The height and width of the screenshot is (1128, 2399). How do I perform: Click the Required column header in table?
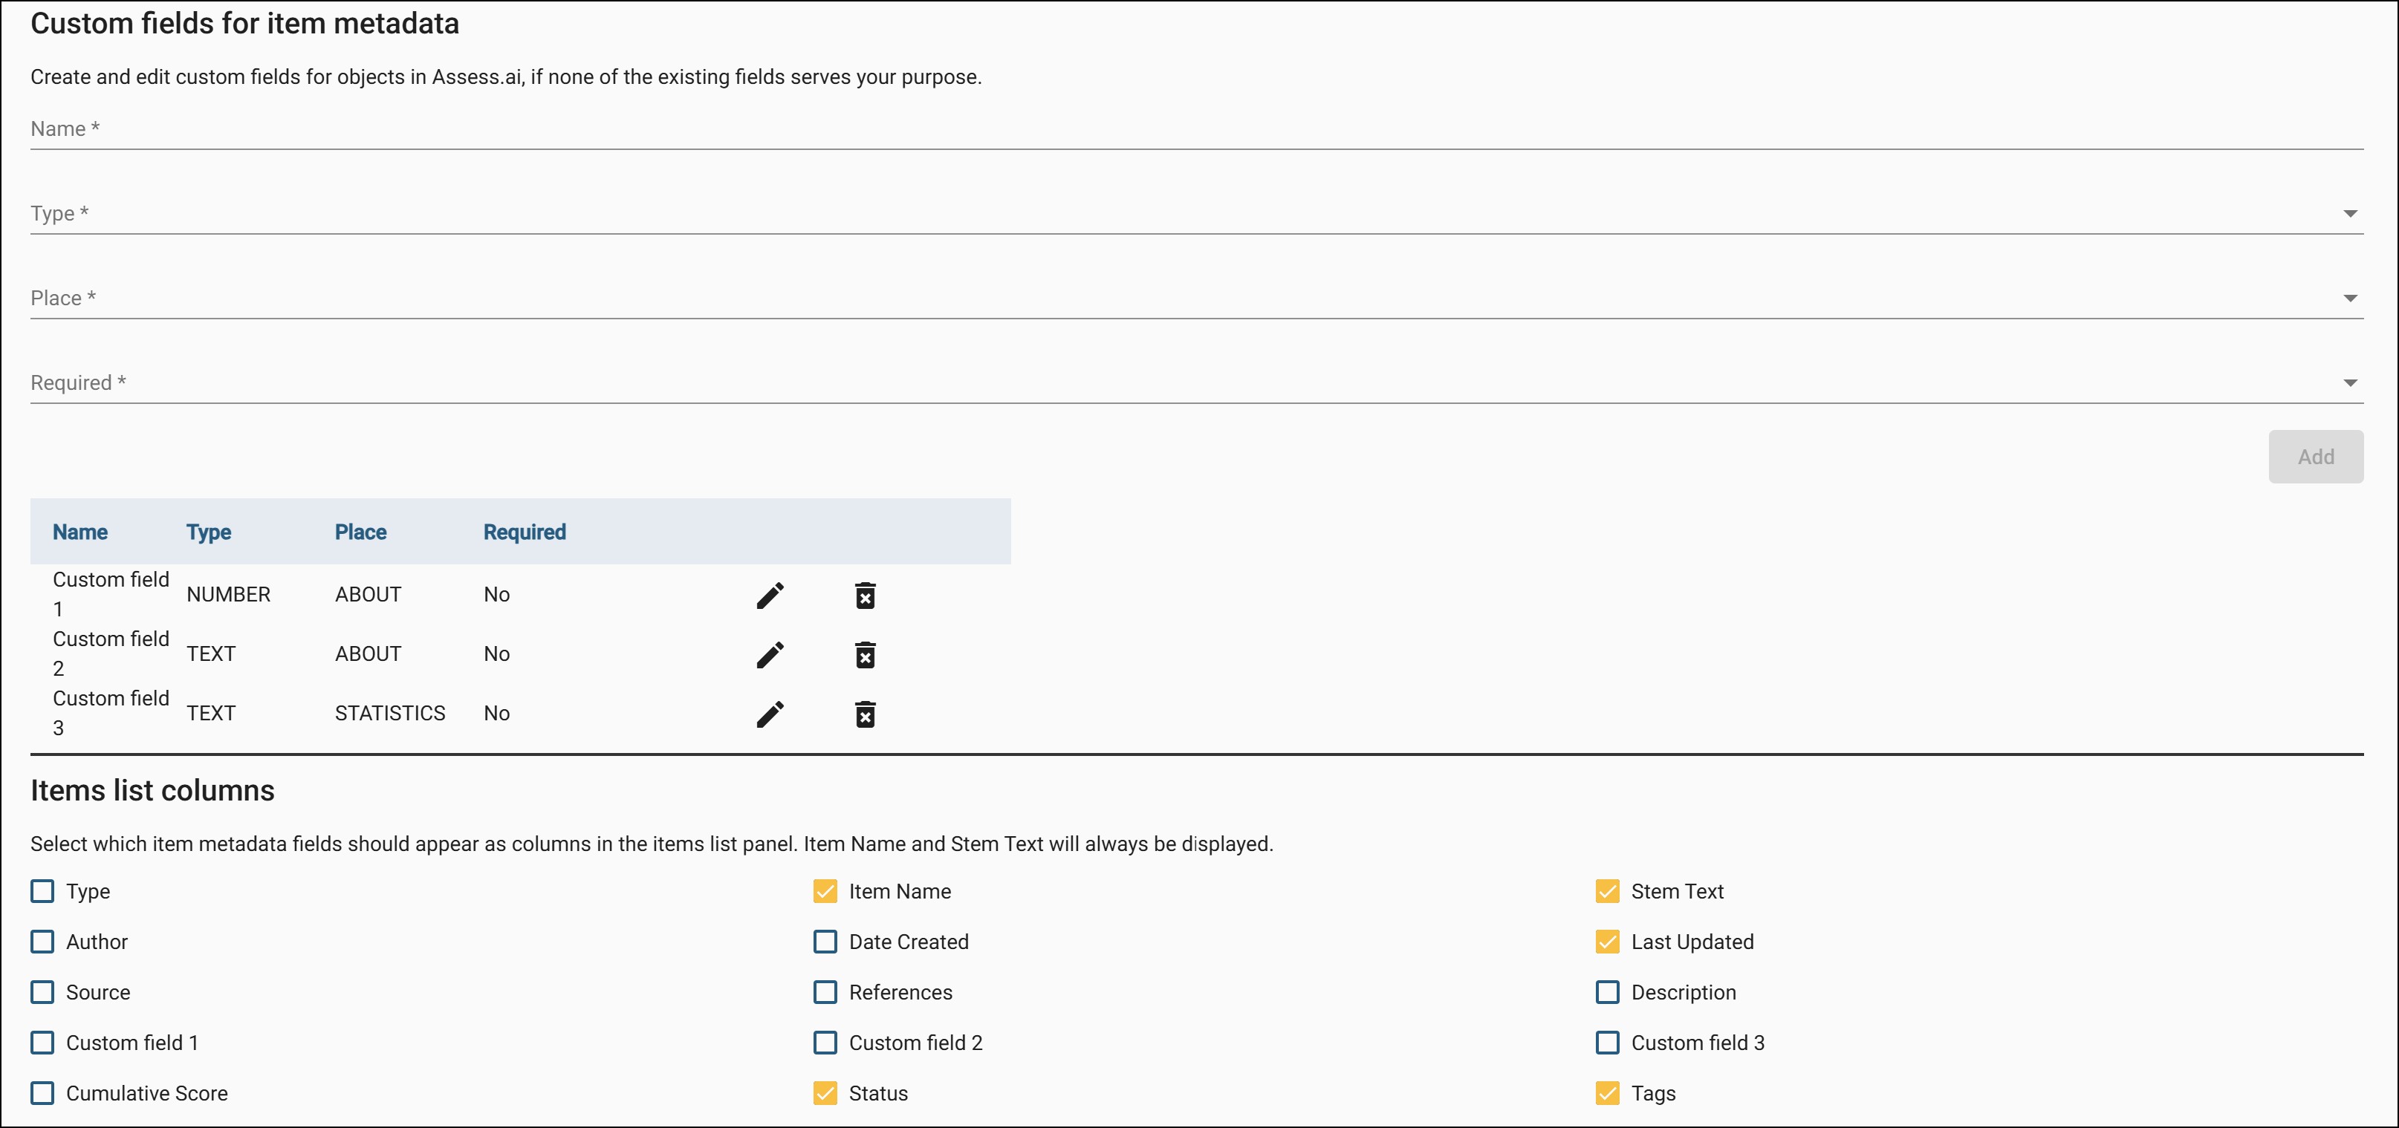click(x=525, y=532)
